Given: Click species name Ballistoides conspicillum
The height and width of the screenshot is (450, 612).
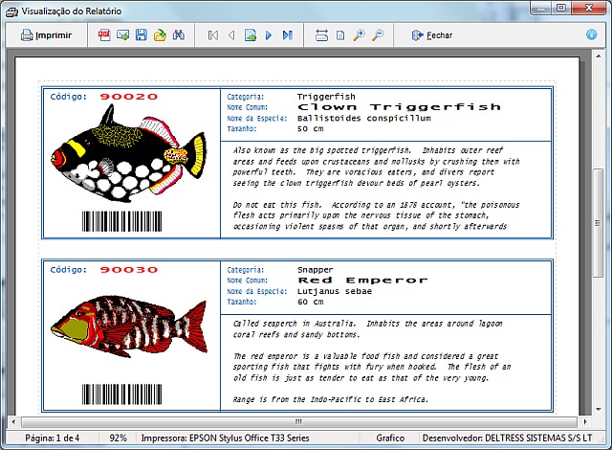Looking at the screenshot, I should point(364,118).
